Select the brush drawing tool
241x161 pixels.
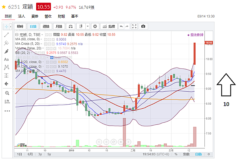6,51
